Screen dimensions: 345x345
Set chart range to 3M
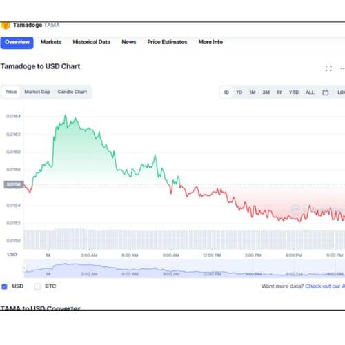266,92
